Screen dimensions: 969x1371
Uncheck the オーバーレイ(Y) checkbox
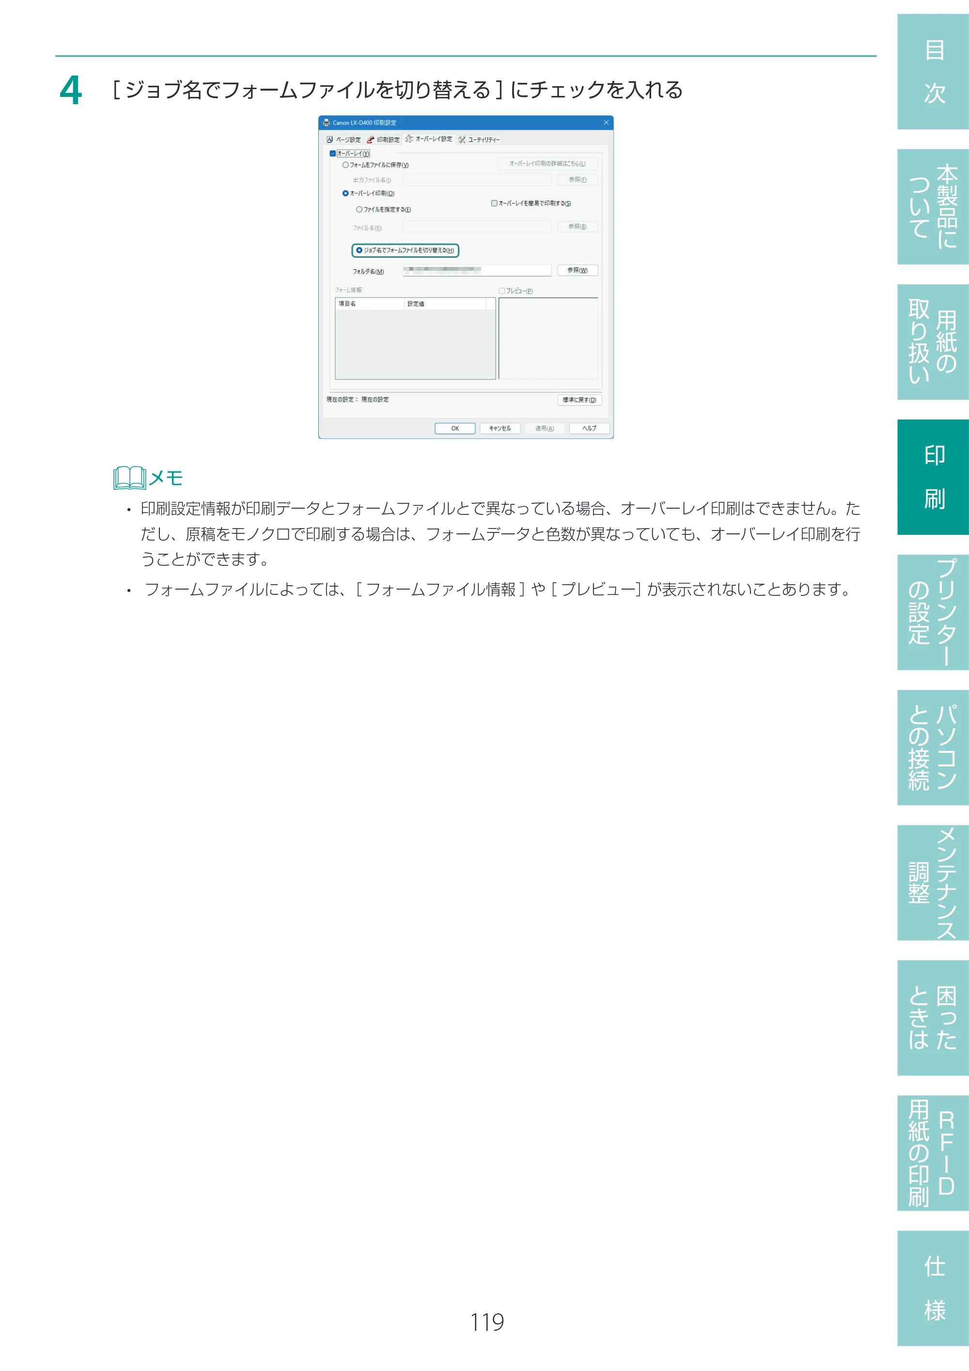coord(332,154)
